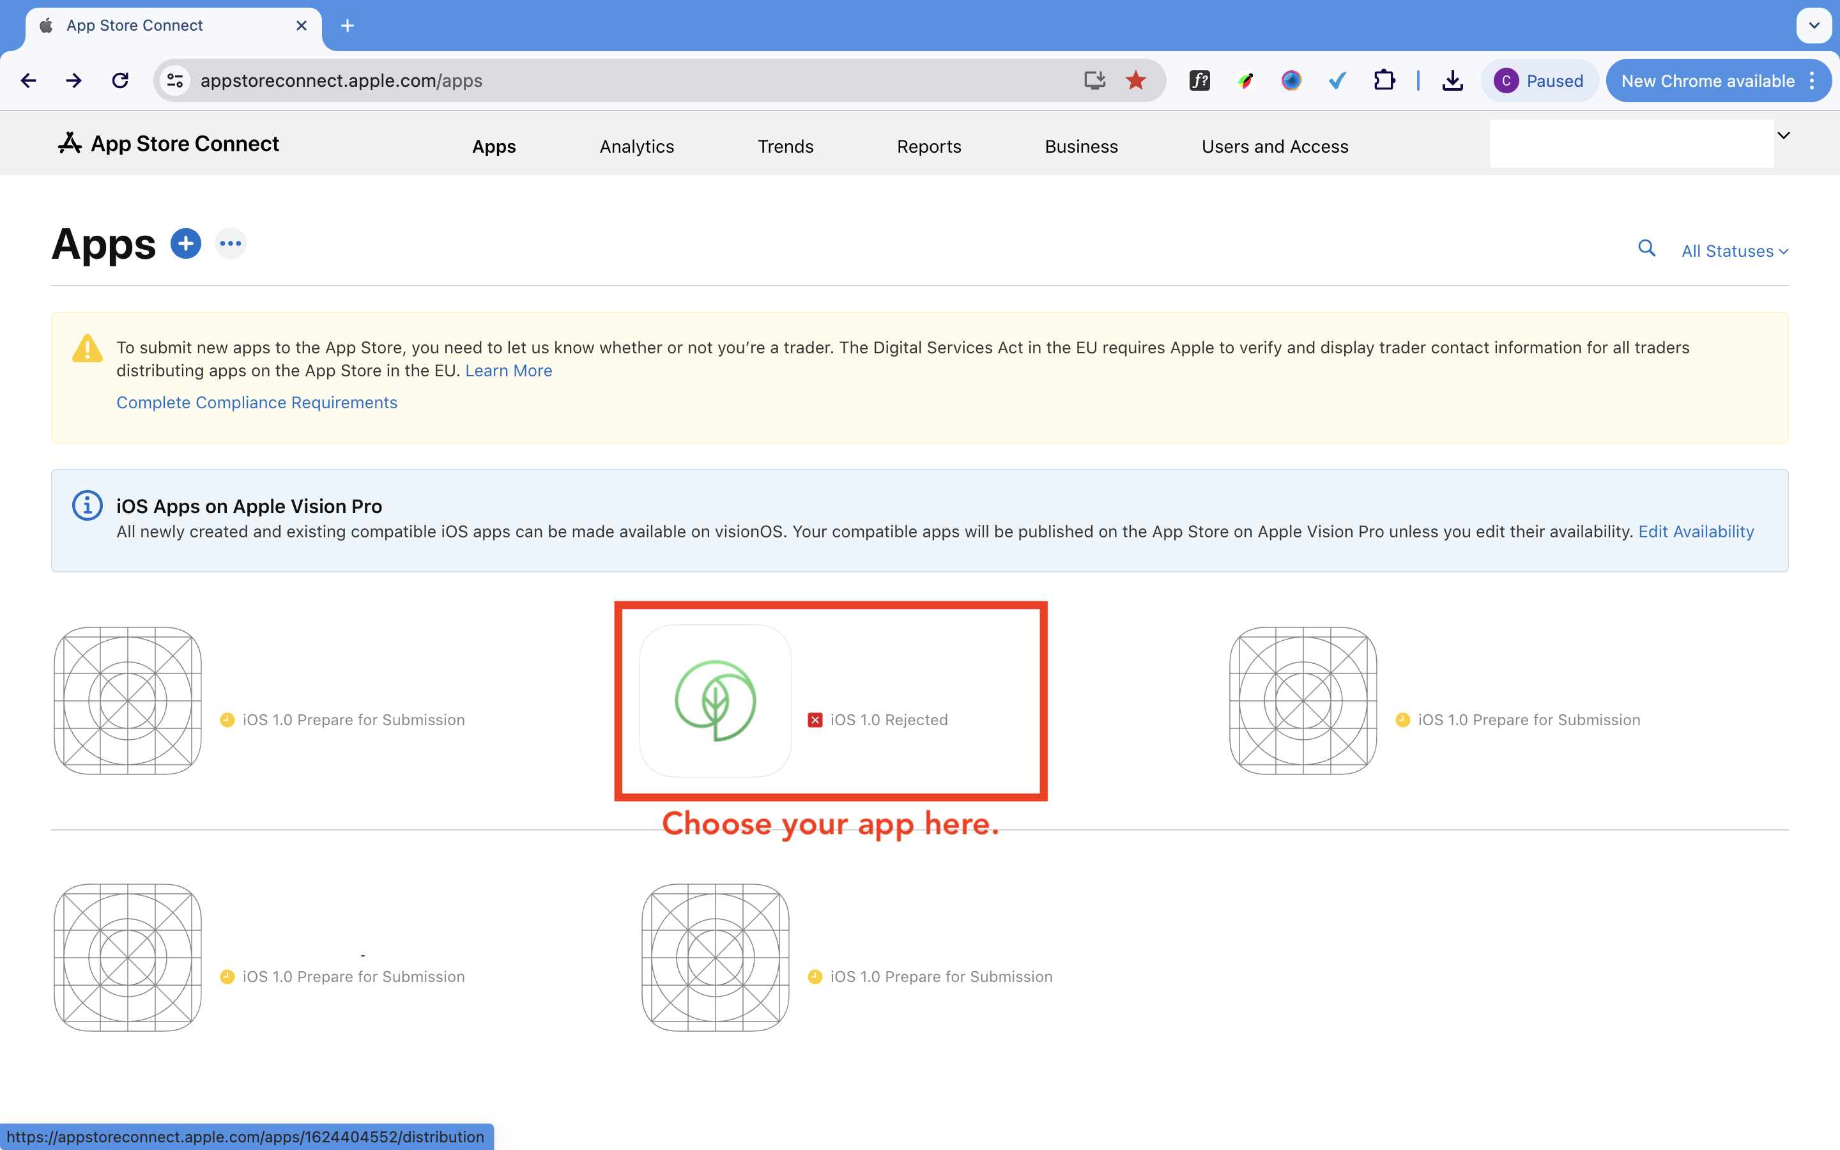Toggle the bookmark star

pos(1135,80)
